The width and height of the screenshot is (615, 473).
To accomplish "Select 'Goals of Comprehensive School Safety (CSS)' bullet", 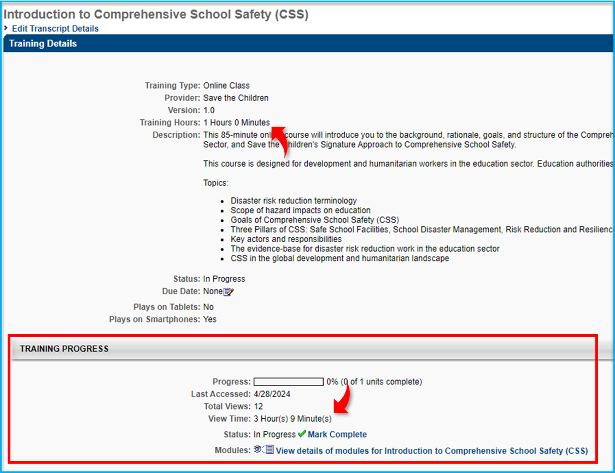I will (x=314, y=220).
